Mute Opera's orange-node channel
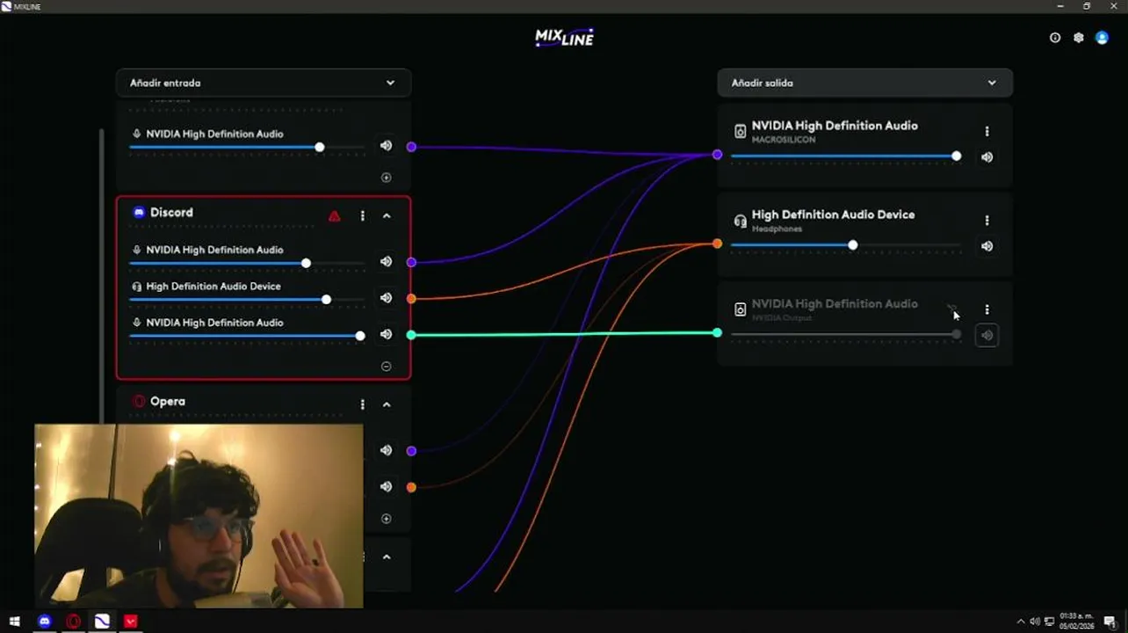 pos(386,486)
